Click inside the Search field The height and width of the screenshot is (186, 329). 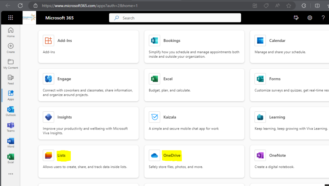[x=175, y=18]
